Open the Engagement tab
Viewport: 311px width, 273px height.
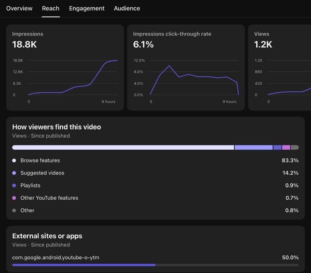(x=87, y=8)
